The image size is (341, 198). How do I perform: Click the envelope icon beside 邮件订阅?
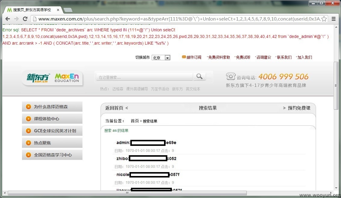[x=184, y=57]
